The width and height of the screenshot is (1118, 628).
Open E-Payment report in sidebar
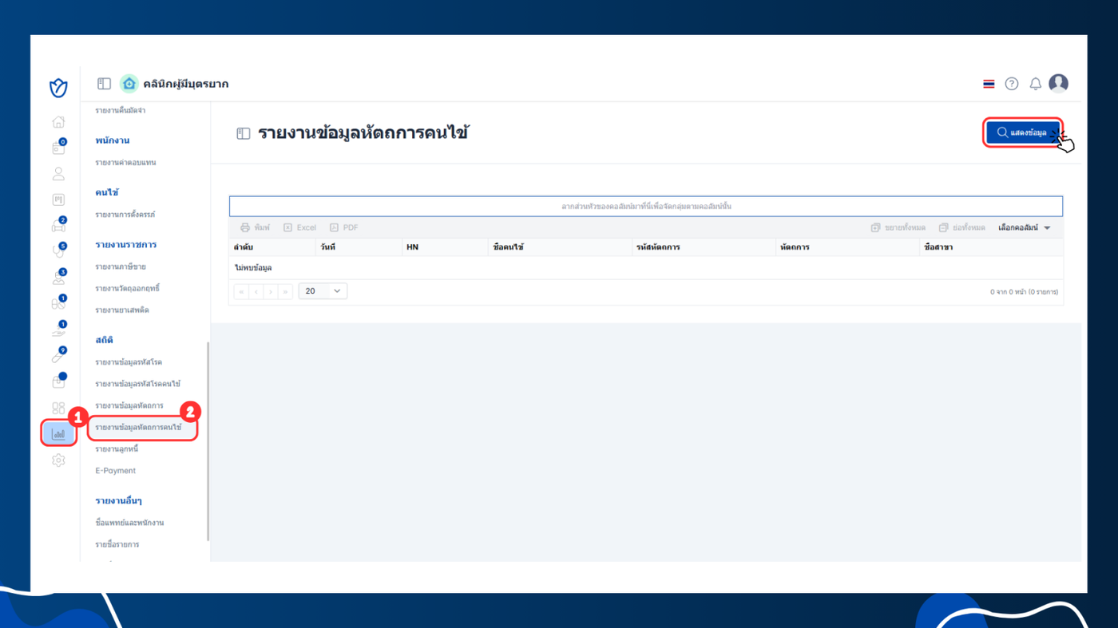click(x=116, y=471)
